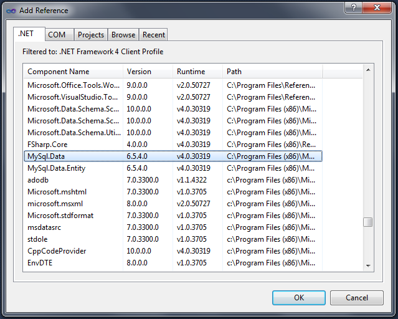Click version 8.0.0.0 in EnvDTE row

pos(137,263)
